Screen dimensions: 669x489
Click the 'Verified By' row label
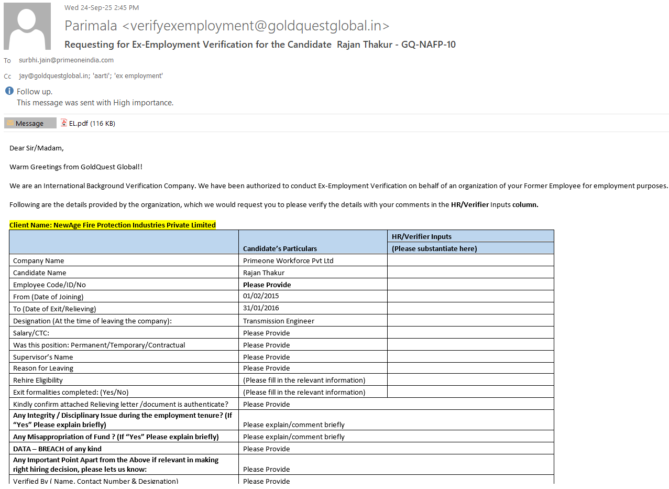tap(96, 481)
